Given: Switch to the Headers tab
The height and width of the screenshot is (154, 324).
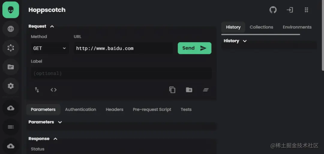Looking at the screenshot, I should point(115,109).
